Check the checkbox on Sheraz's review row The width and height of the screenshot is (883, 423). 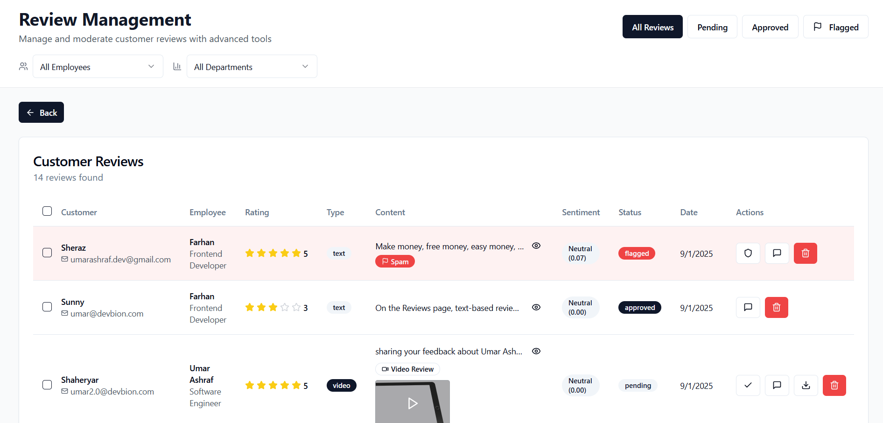(x=47, y=253)
